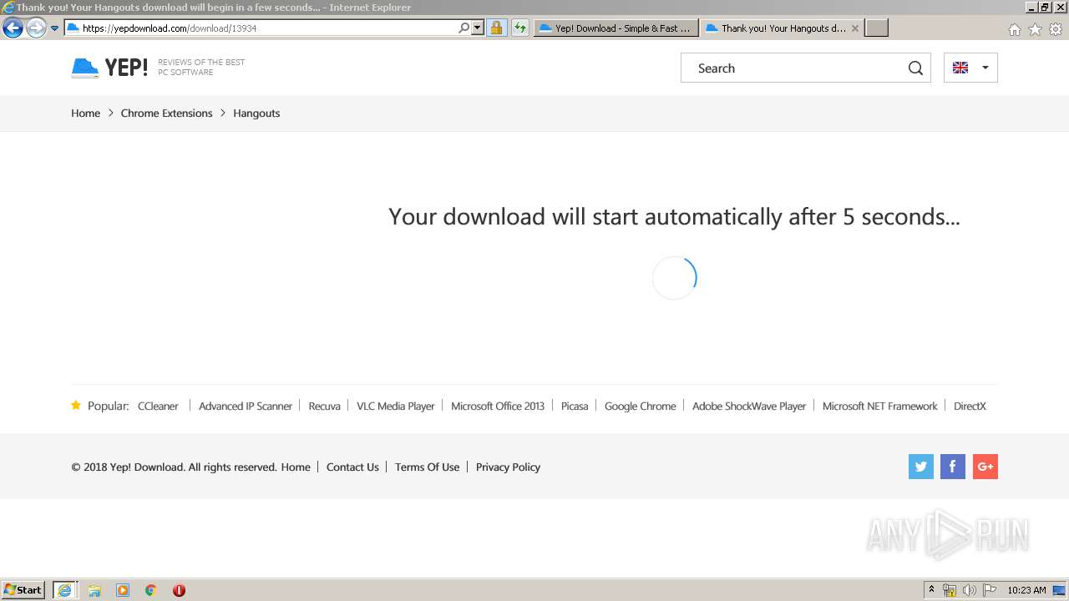The image size is (1069, 601).
Task: Select the yepdownload.com address bar
Action: pyautogui.click(x=261, y=28)
